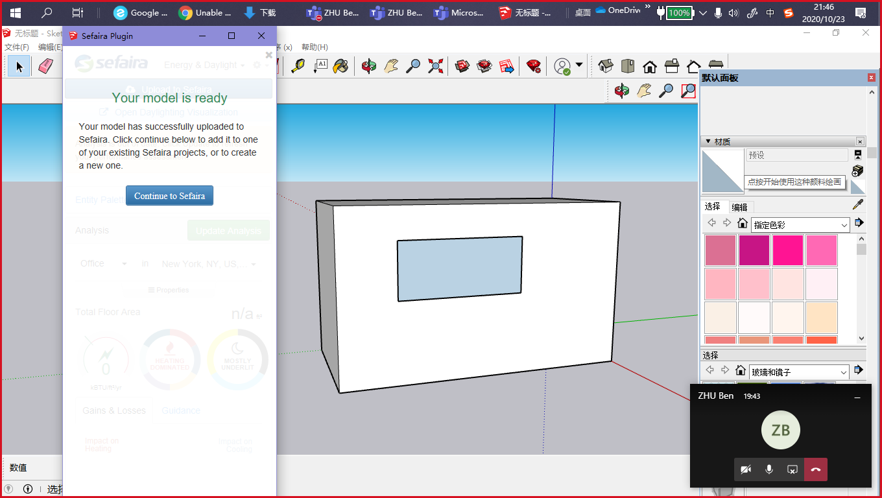Open the 帮助(H) menu

(315, 47)
